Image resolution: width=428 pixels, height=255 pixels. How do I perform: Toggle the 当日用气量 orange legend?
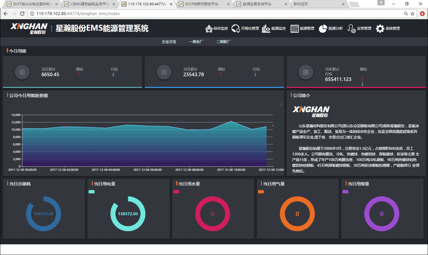(261, 192)
